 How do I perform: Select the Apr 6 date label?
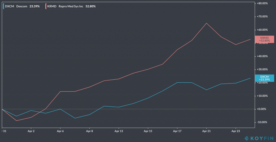tap(60, 132)
